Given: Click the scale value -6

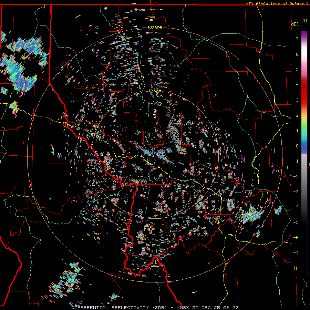Looking at the screenshot, I should [296, 238].
